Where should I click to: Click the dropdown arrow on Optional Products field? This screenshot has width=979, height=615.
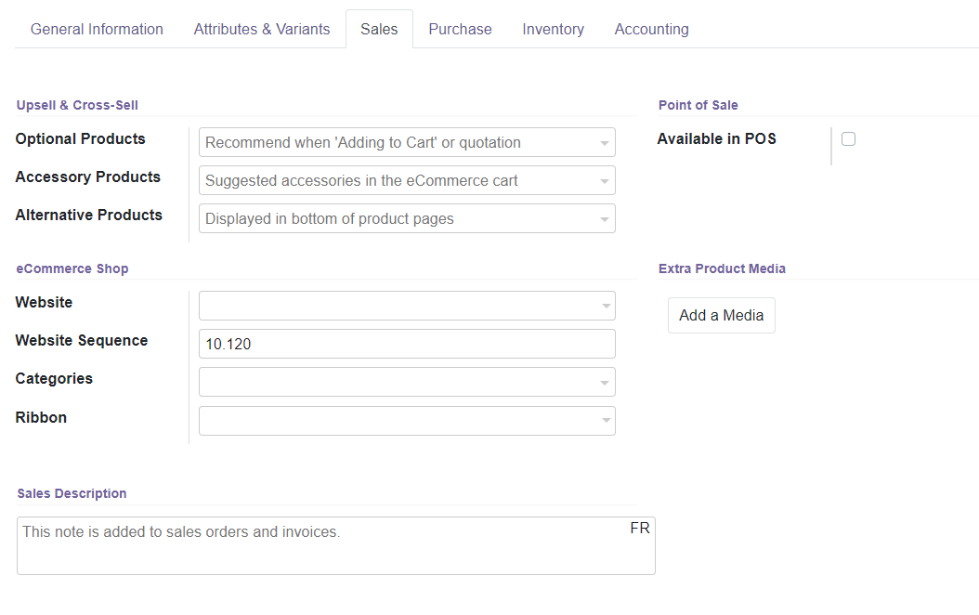point(605,142)
